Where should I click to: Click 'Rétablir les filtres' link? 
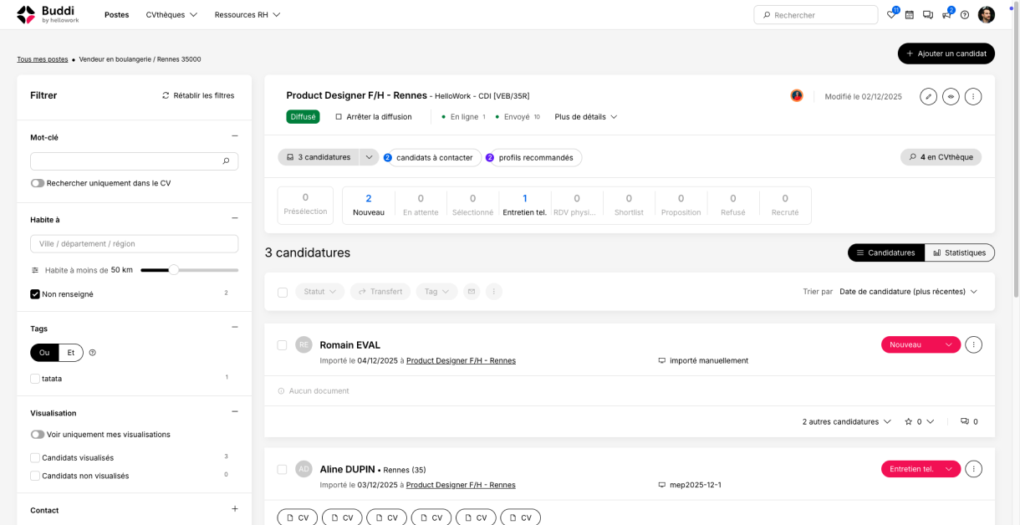click(x=198, y=95)
